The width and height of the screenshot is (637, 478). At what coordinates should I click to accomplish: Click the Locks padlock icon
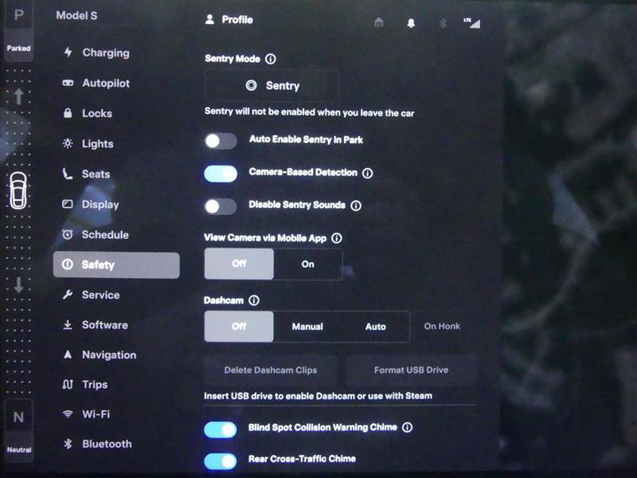(68, 112)
